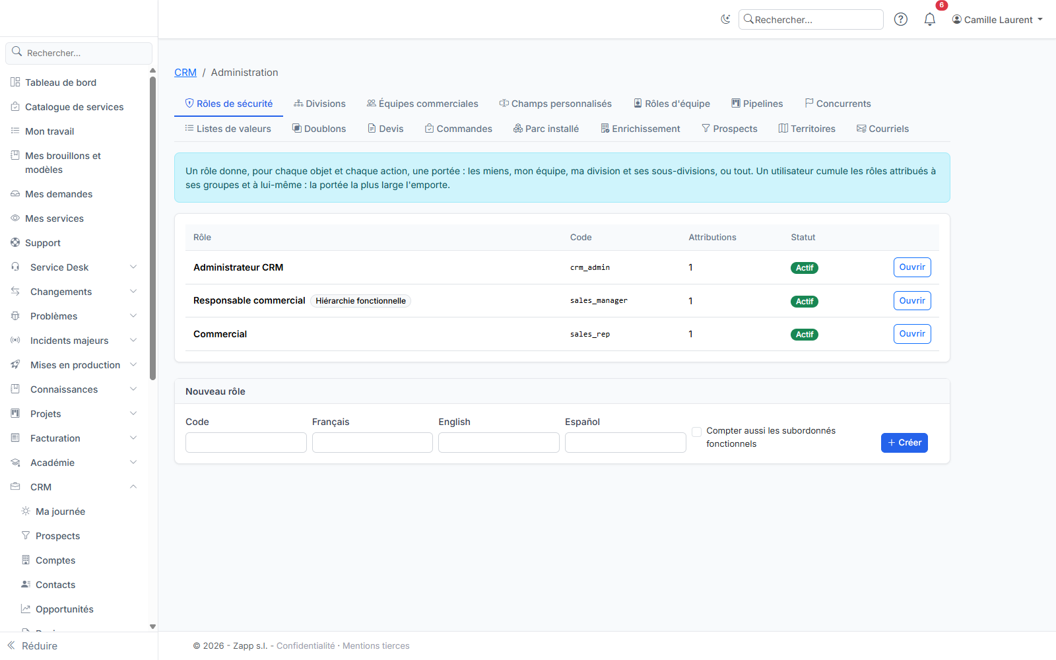1056x660 pixels.
Task: Focus the top bar Rechercher field
Action: (810, 20)
